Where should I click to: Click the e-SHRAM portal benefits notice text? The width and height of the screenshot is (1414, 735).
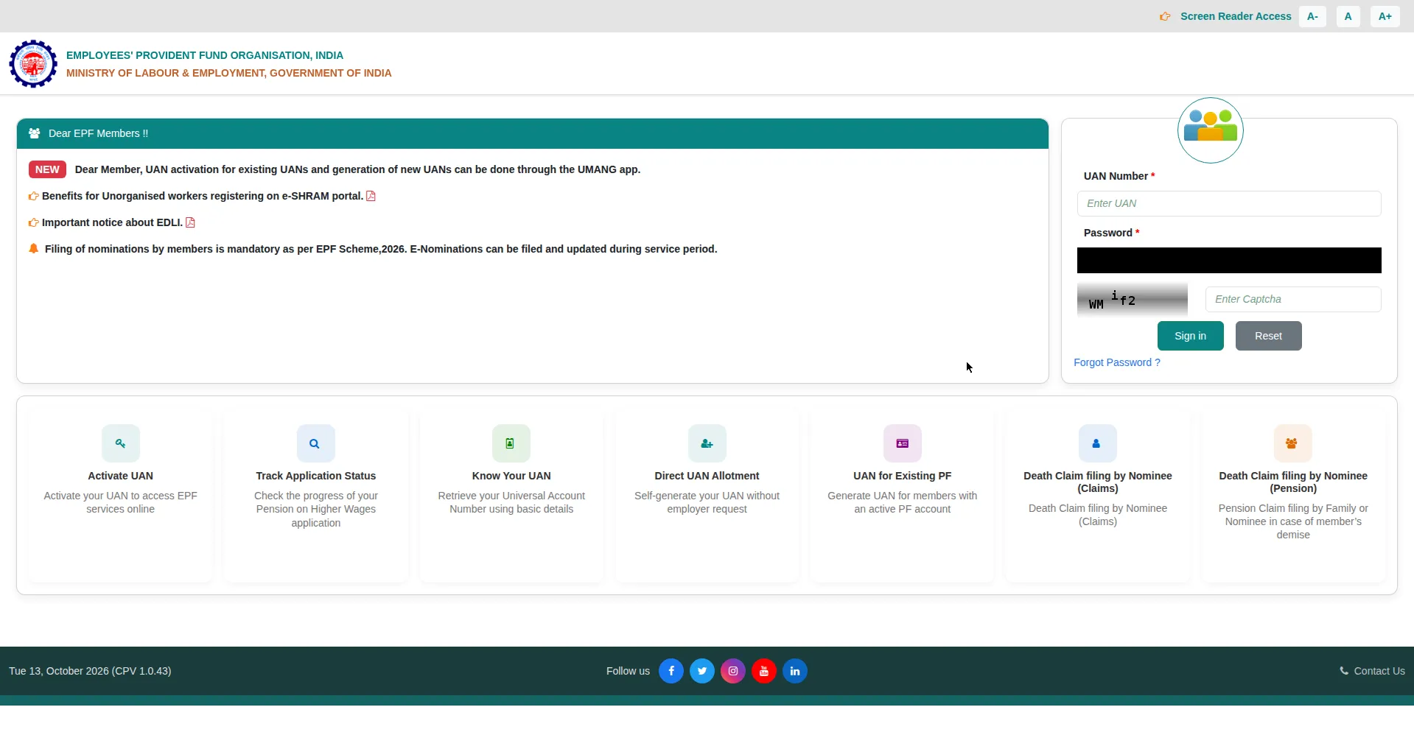[203, 196]
